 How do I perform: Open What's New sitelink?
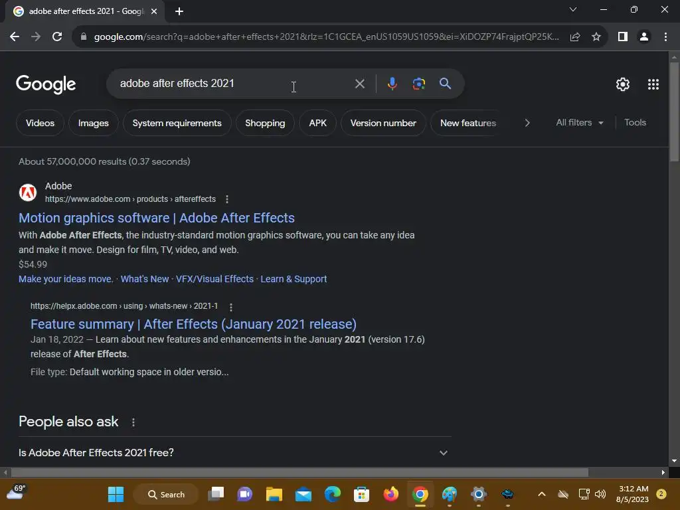click(144, 279)
